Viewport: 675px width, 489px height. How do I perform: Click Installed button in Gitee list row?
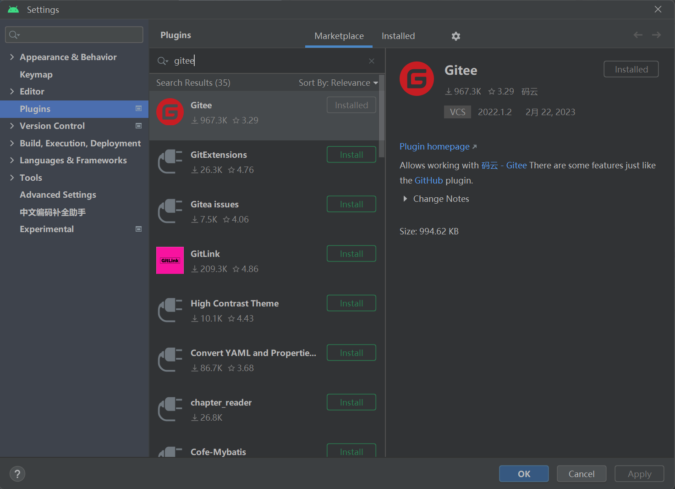(x=351, y=105)
